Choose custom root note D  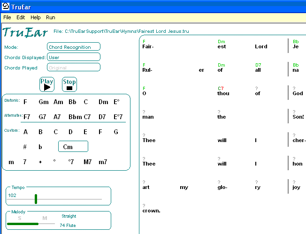70,132
